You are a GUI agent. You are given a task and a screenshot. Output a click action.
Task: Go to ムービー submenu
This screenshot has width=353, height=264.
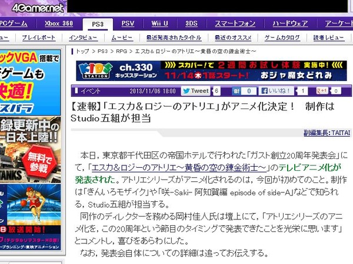122,38
